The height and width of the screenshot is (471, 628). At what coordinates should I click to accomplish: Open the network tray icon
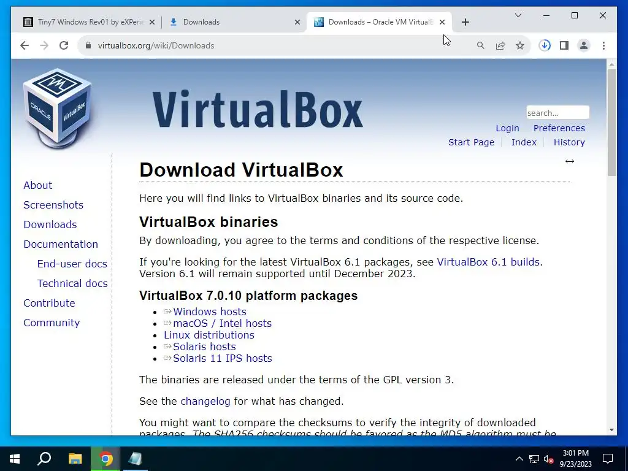(x=534, y=459)
